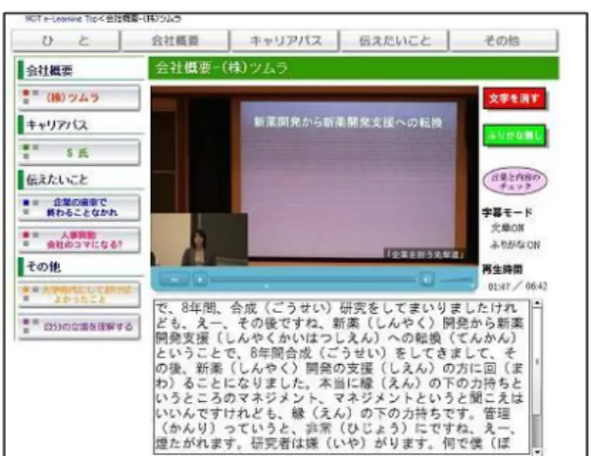
Task: Click the ふりがなON status text
Action: (x=515, y=245)
